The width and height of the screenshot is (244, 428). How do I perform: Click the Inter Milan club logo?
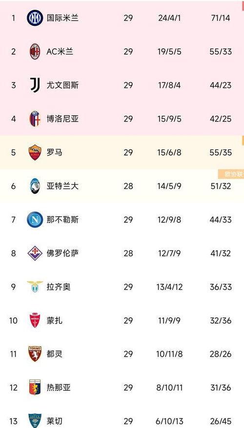pos(35,18)
